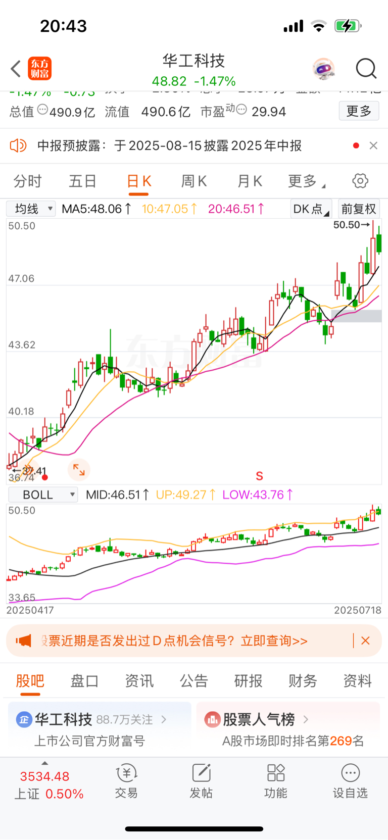Switch to 财务 tab

click(x=303, y=681)
